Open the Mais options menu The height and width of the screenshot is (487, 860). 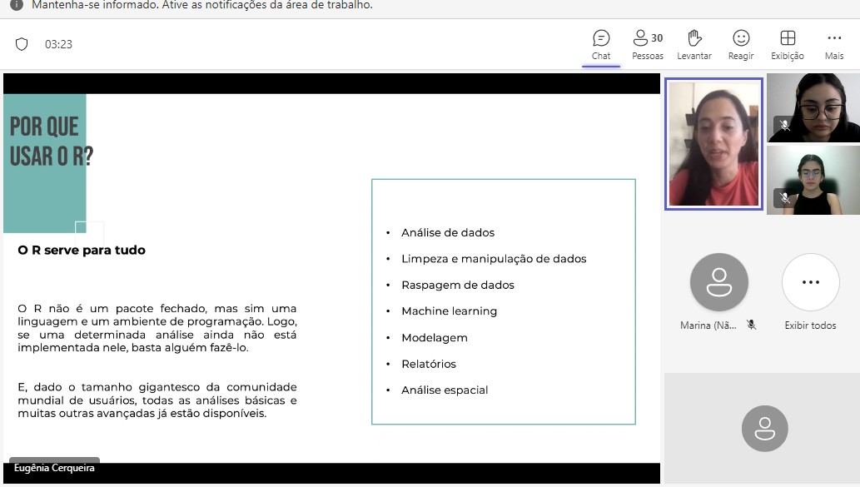coord(833,43)
